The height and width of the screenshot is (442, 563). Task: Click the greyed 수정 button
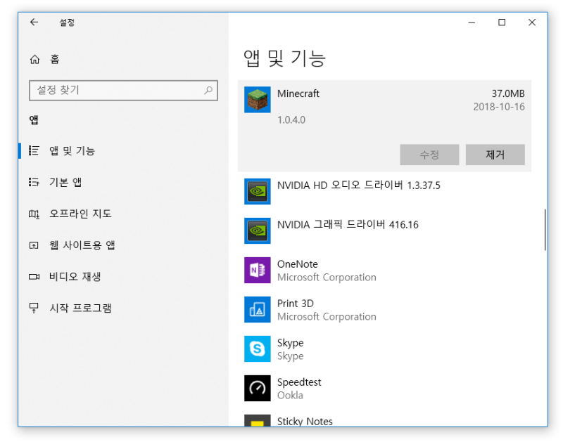429,155
